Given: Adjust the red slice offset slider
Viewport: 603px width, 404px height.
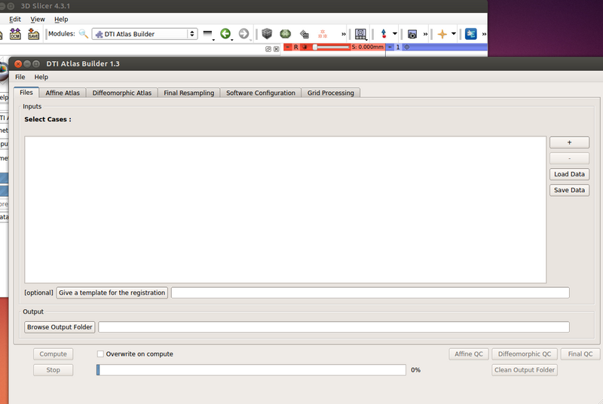Looking at the screenshot, I should (x=315, y=47).
